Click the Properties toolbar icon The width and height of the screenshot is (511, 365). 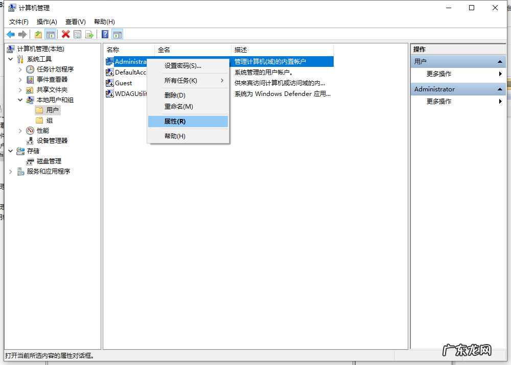click(78, 34)
